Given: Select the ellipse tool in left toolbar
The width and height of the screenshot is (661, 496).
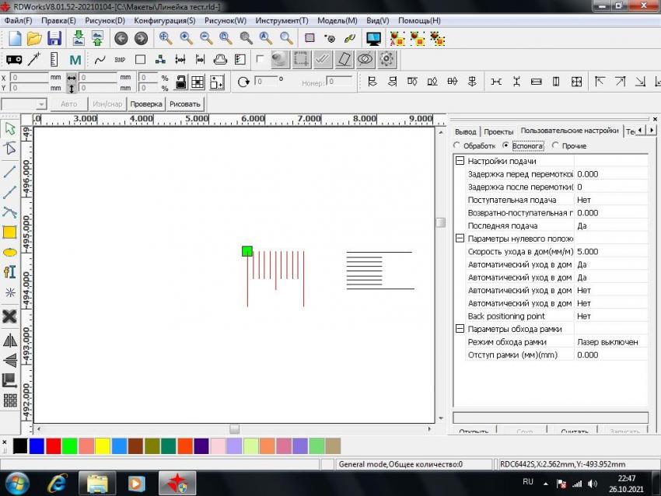Looking at the screenshot, I should [x=10, y=252].
